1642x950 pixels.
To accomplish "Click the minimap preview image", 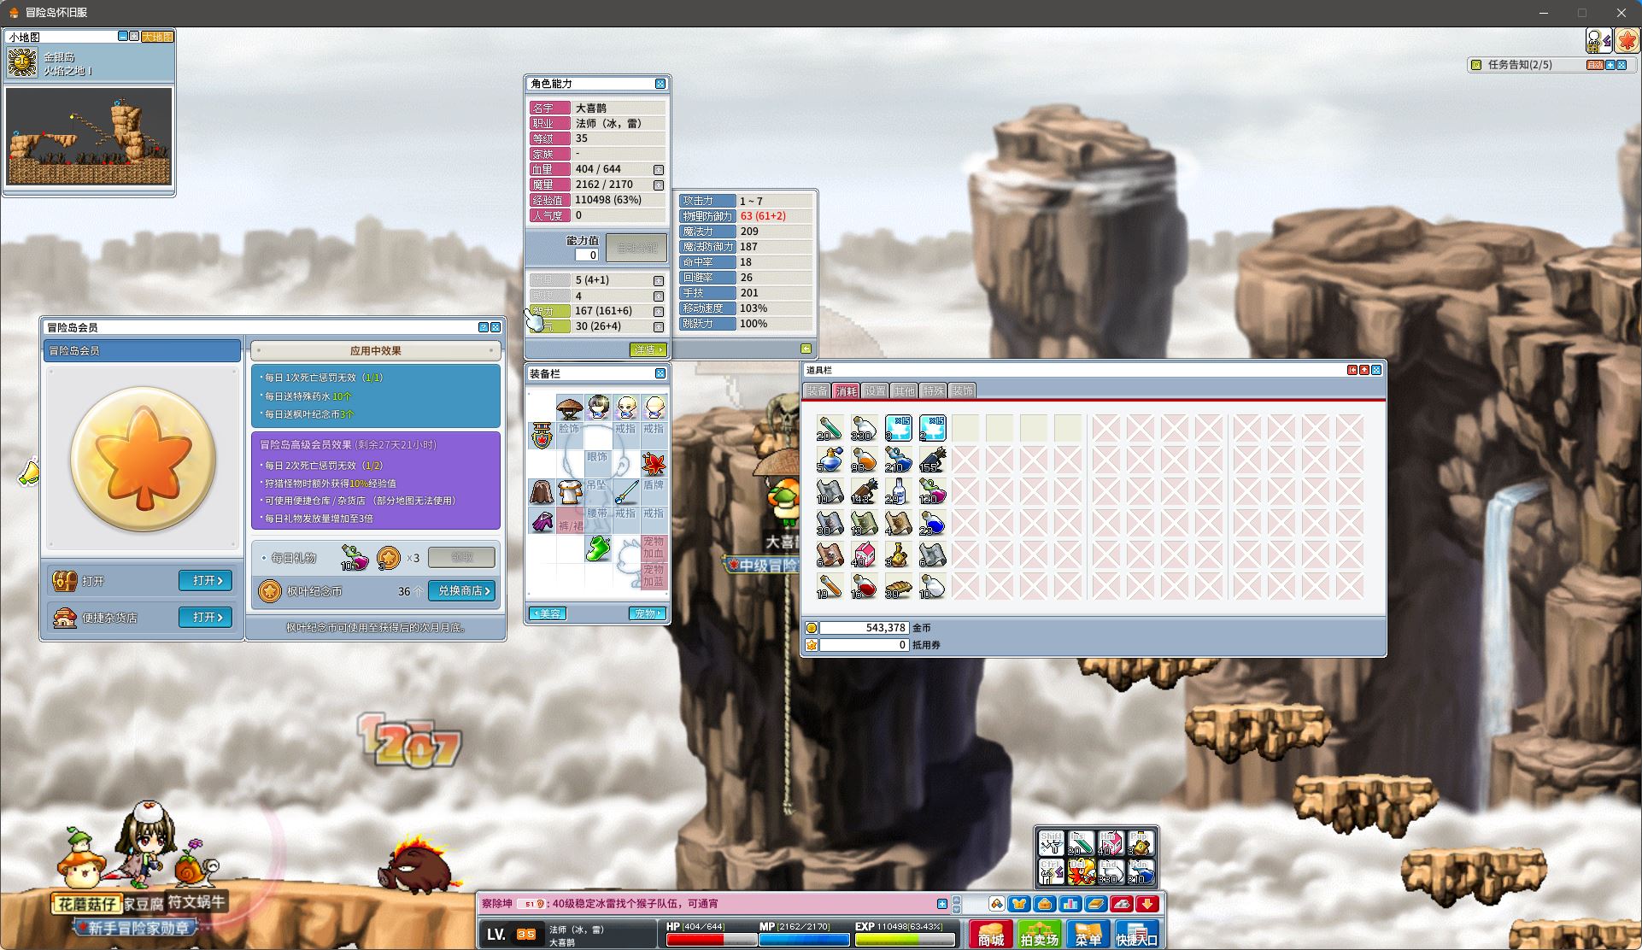I will pos(89,136).
